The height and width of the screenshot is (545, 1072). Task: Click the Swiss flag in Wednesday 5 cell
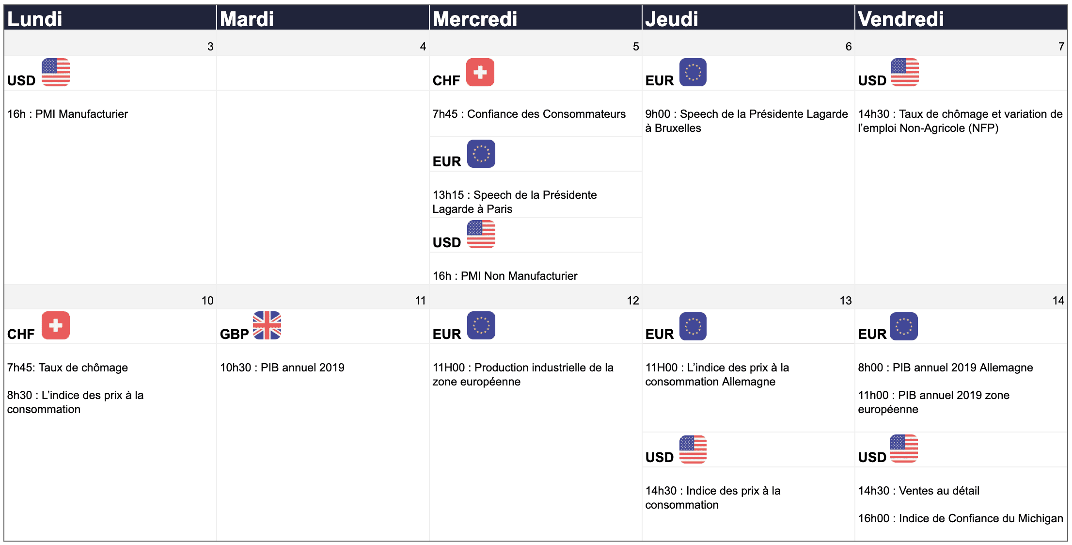(x=480, y=72)
